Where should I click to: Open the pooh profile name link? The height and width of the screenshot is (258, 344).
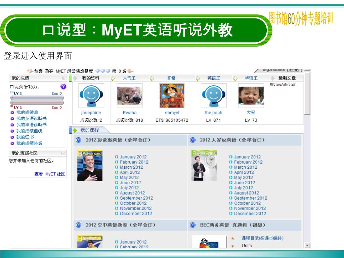pyautogui.click(x=214, y=113)
